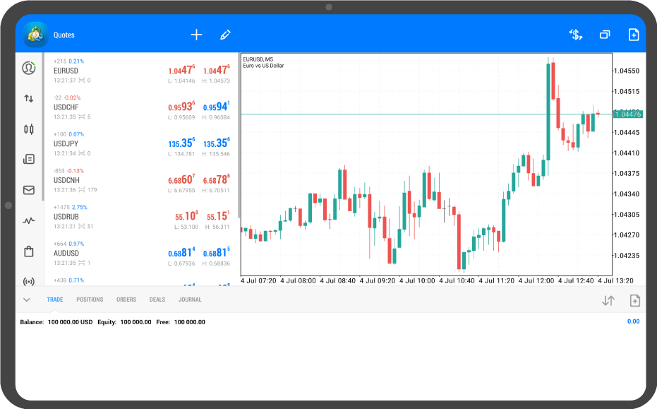Open the mailbox envelope icon
The height and width of the screenshot is (409, 657).
[x=29, y=190]
